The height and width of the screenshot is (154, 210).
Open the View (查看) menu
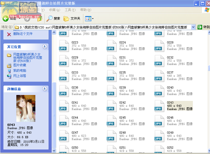click(39, 10)
